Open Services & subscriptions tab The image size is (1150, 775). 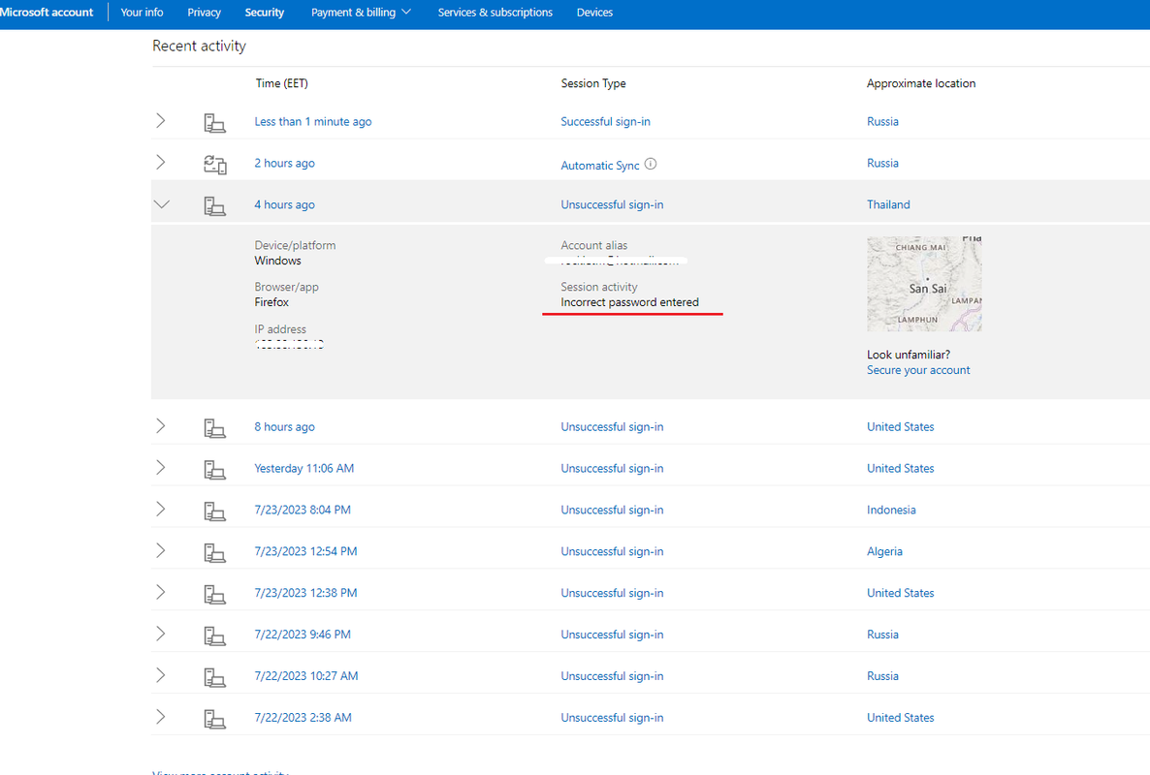click(495, 13)
